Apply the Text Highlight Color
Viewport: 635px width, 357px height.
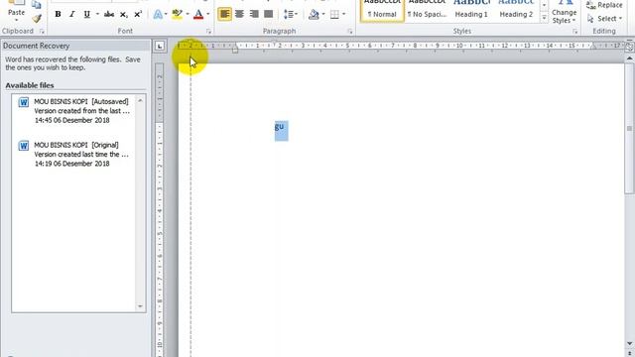[x=177, y=15]
